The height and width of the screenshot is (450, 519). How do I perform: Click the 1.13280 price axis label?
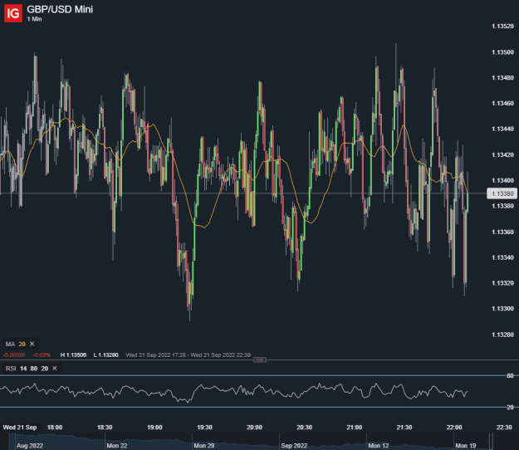point(502,335)
